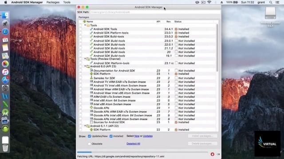Open App Store from the Dock
284x159 pixels.
coord(5,80)
